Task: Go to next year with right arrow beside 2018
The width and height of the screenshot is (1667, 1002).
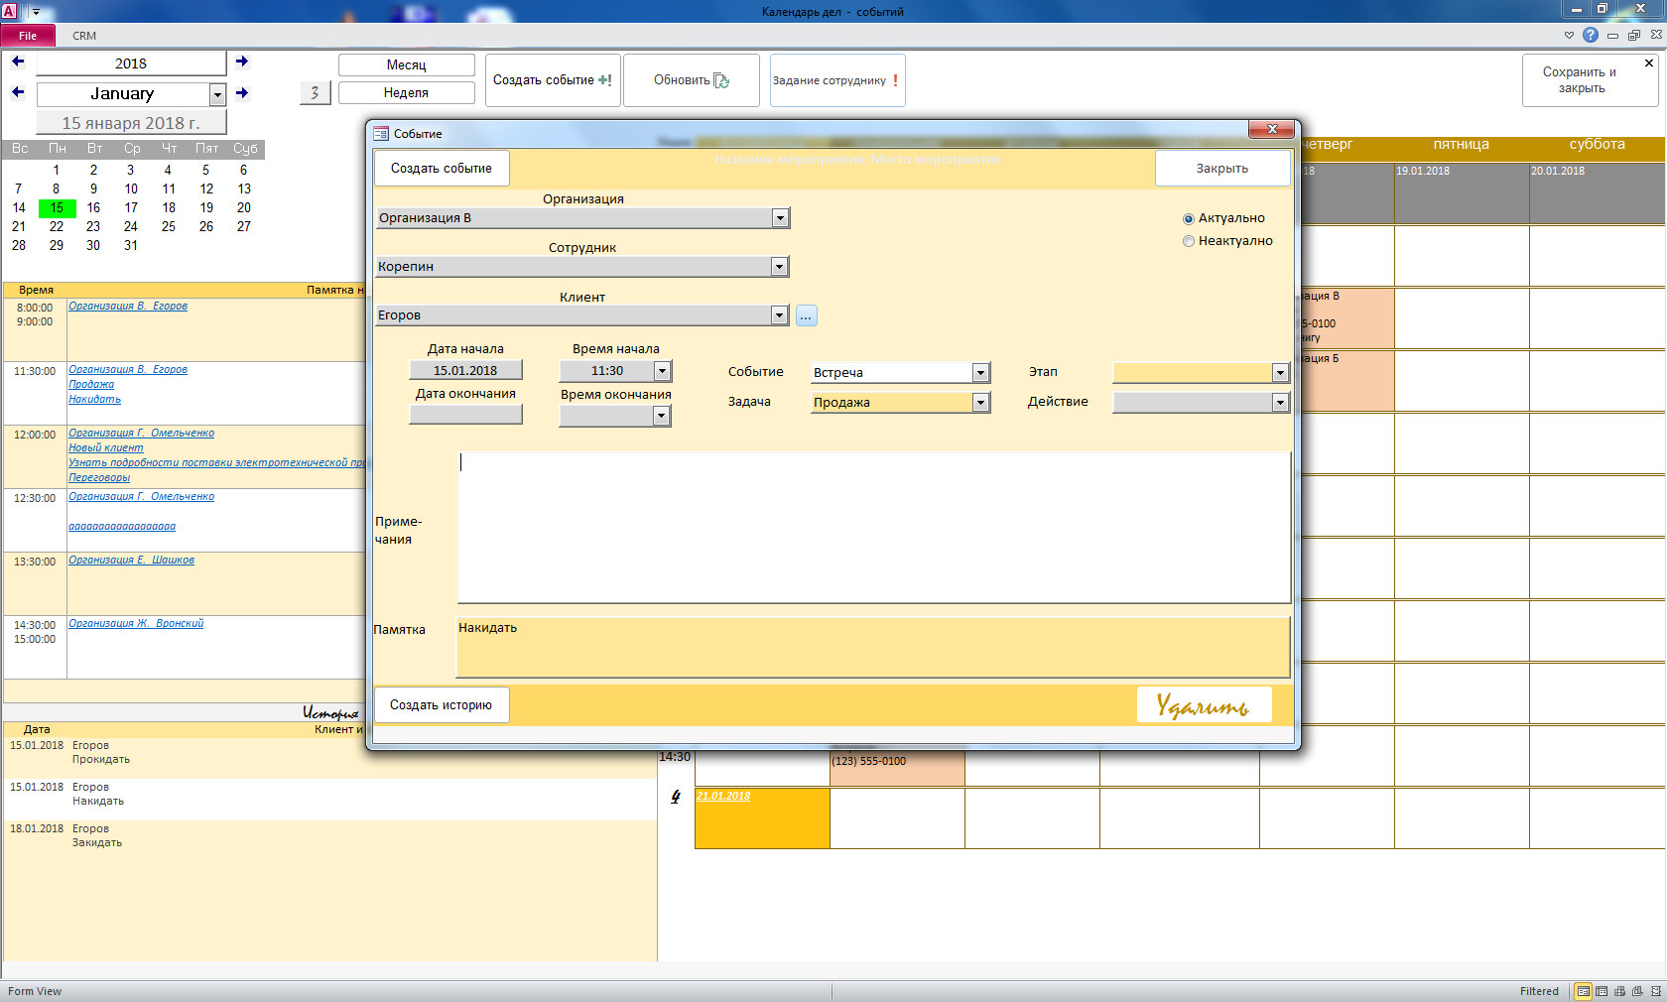Action: pos(242,62)
